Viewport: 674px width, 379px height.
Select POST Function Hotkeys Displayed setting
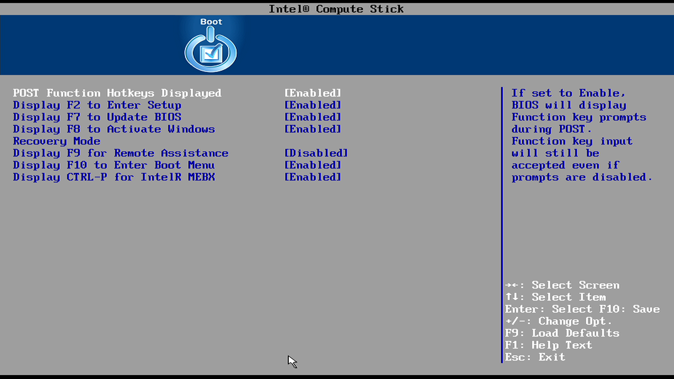coord(117,93)
